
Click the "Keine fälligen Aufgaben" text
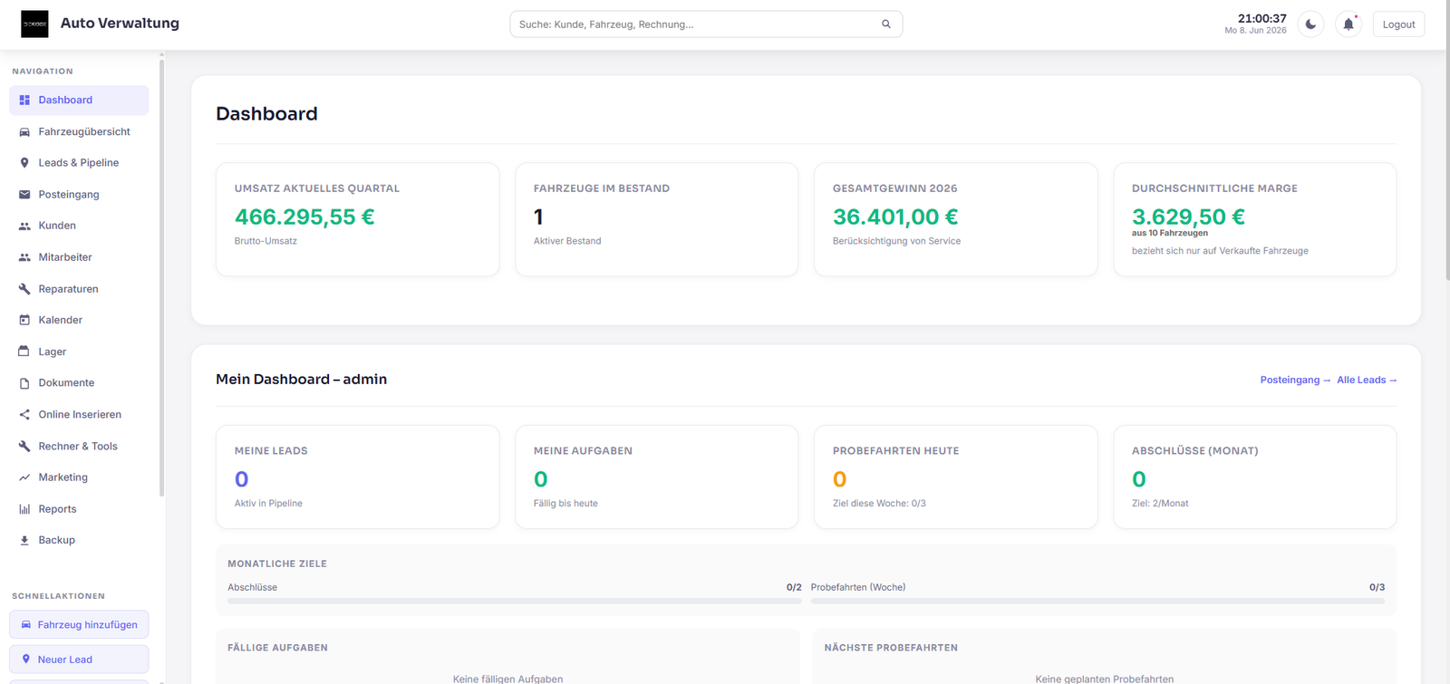click(x=507, y=679)
